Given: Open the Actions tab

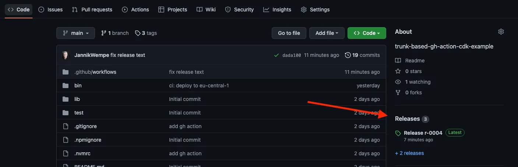Looking at the screenshot, I should [135, 10].
